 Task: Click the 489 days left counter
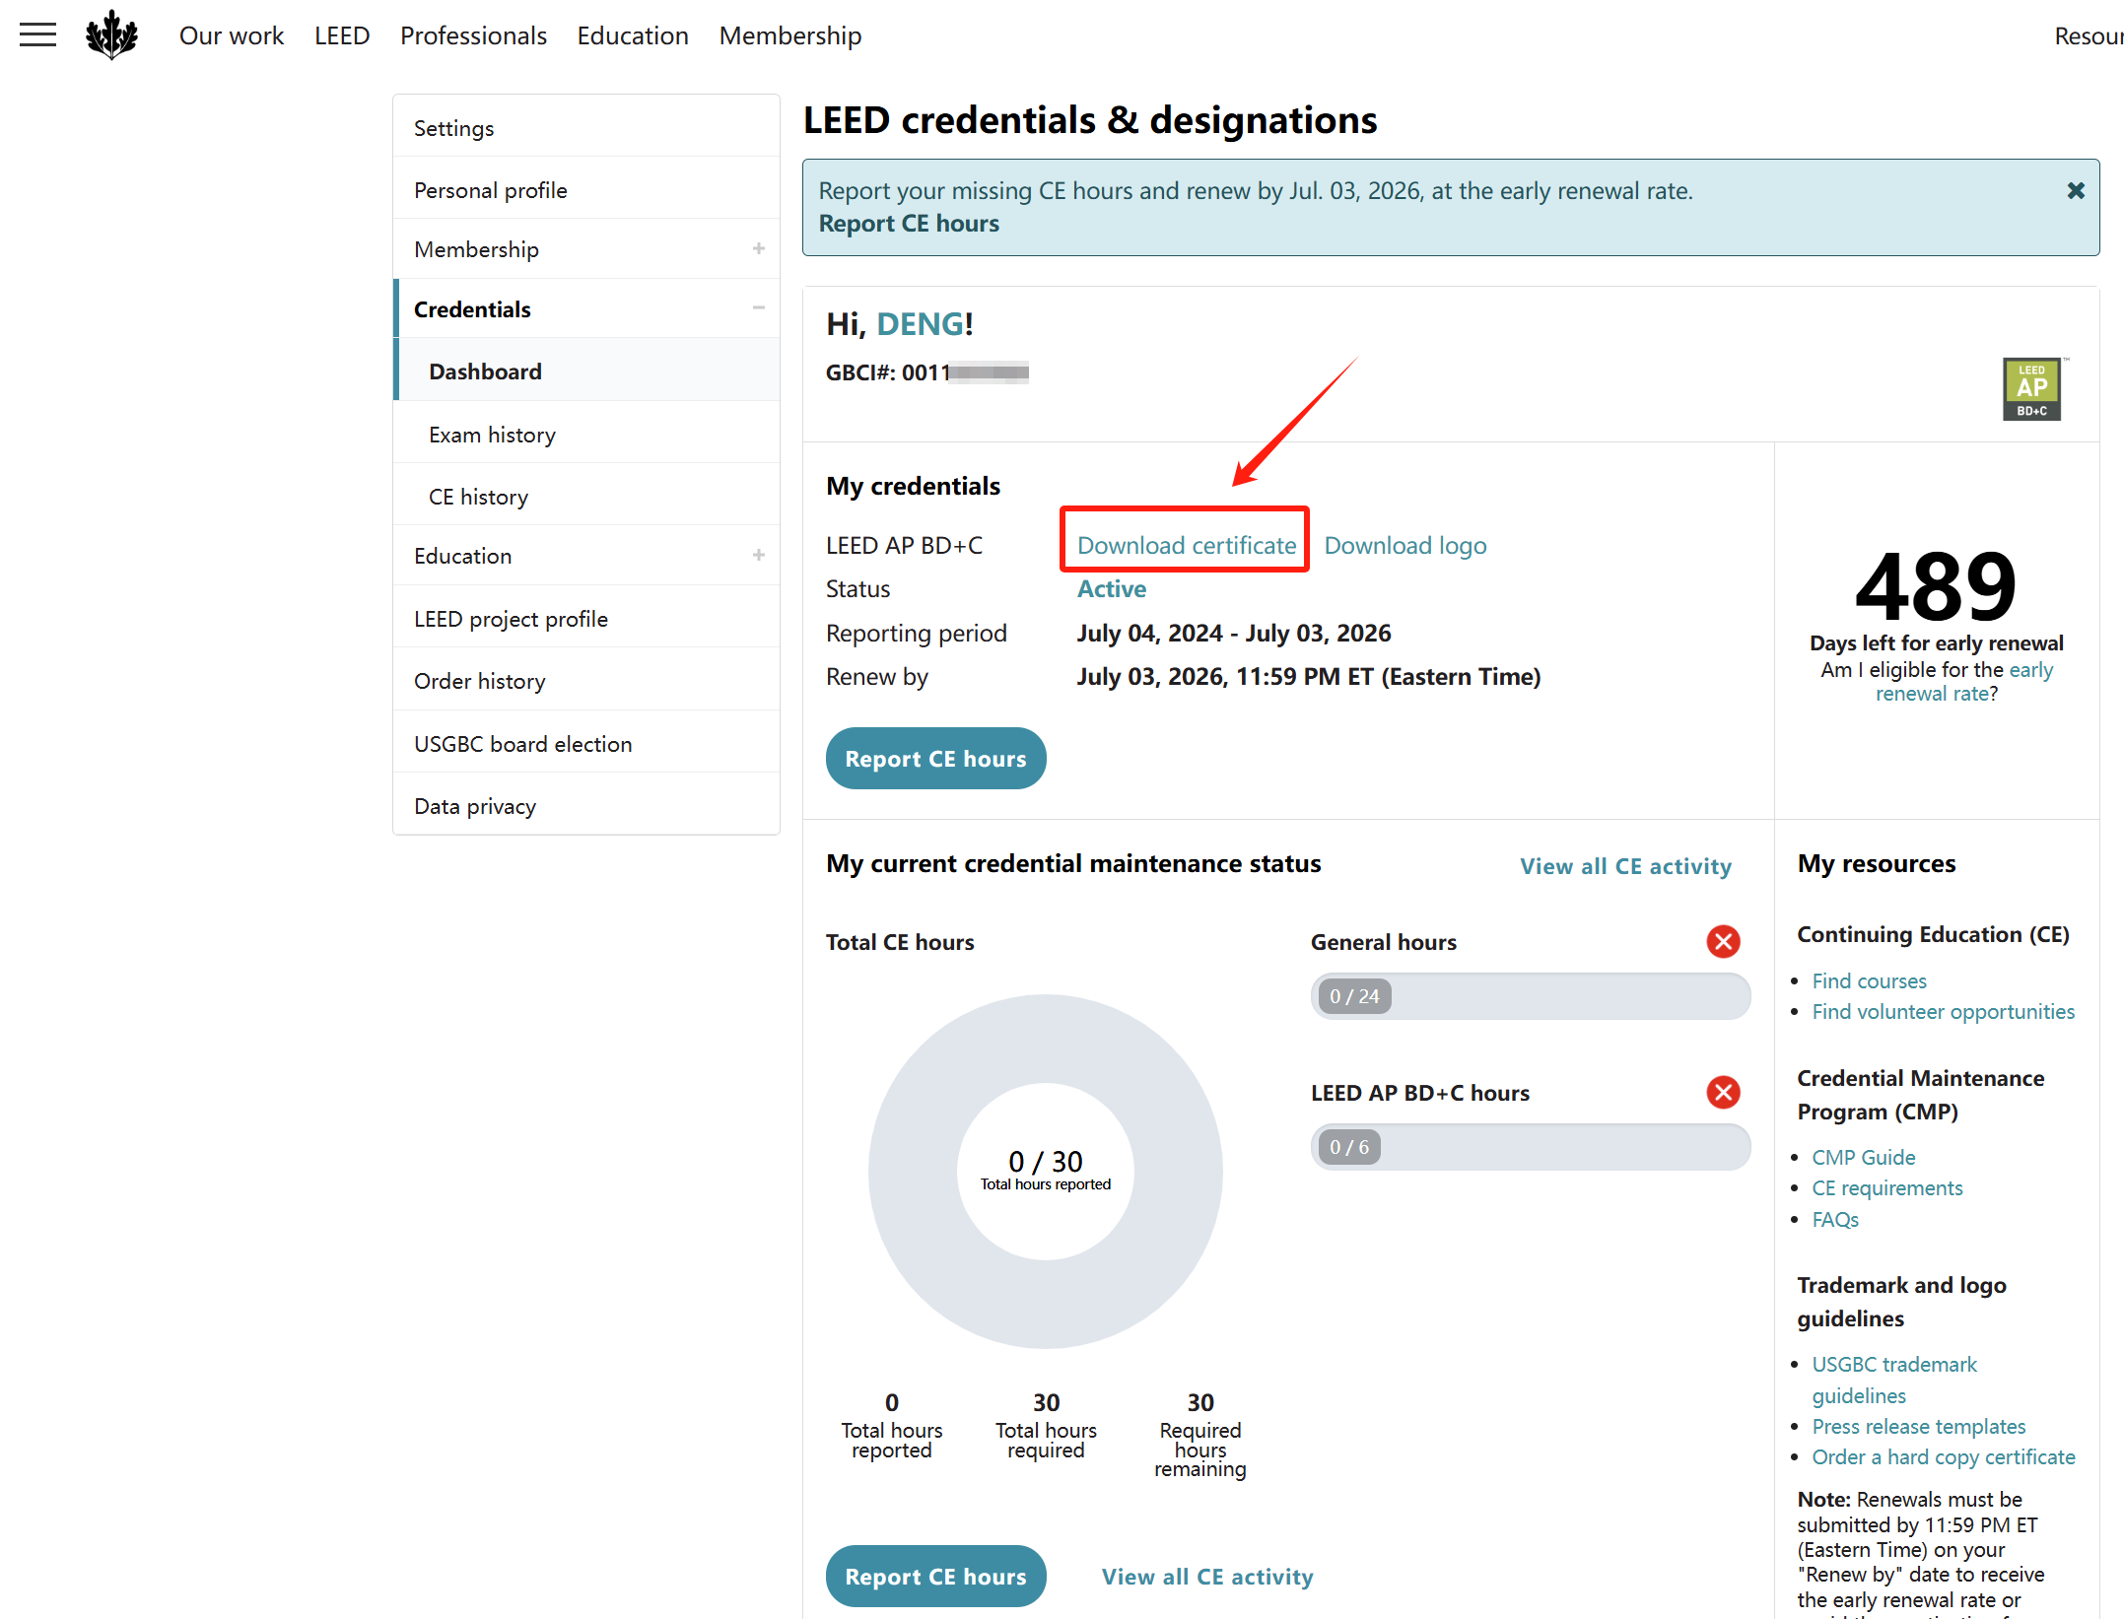click(x=1936, y=586)
